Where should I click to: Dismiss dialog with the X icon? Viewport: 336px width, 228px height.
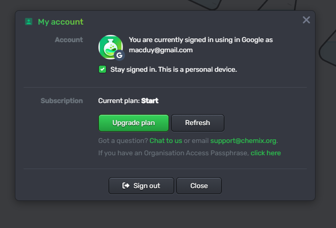[306, 20]
